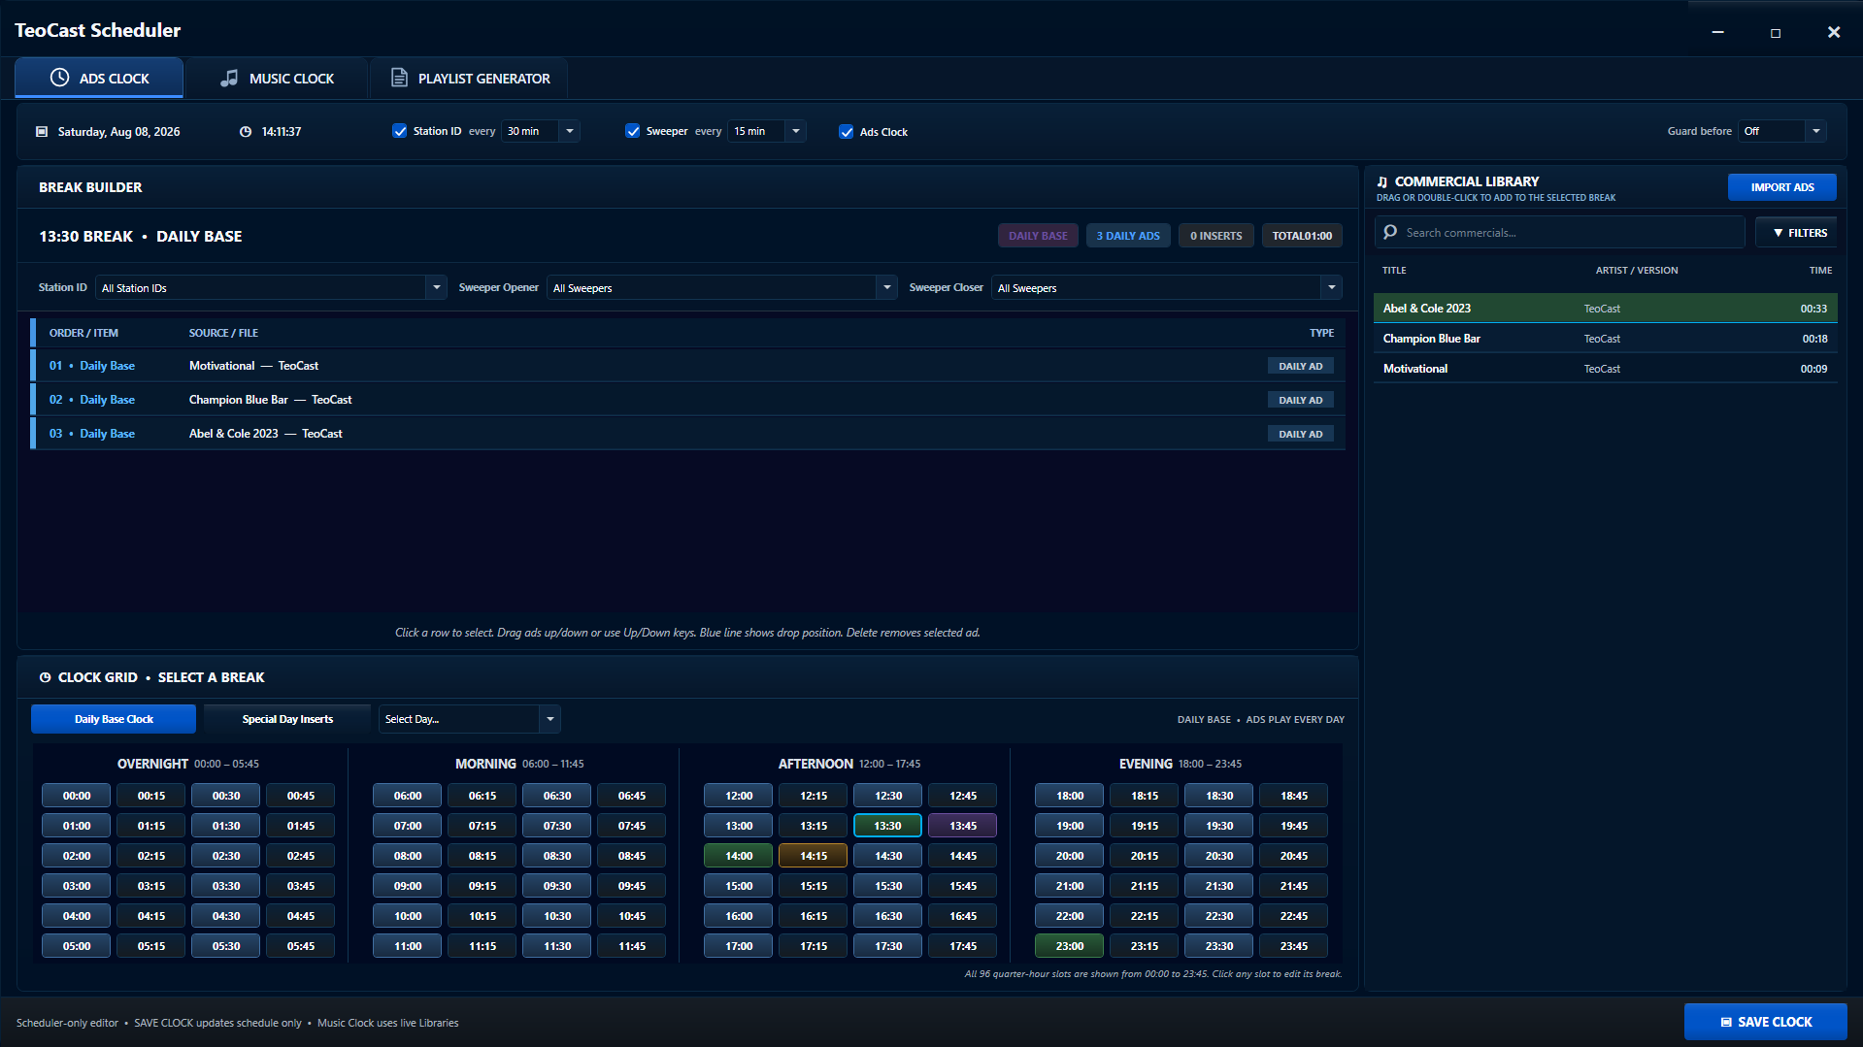Select break row 03 Abel & Cole 2023
The width and height of the screenshot is (1863, 1047).
point(687,434)
